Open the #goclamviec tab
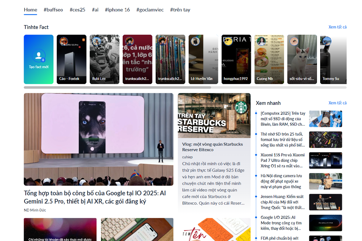Viewport: 362px width, 241px height. pyautogui.click(x=150, y=10)
